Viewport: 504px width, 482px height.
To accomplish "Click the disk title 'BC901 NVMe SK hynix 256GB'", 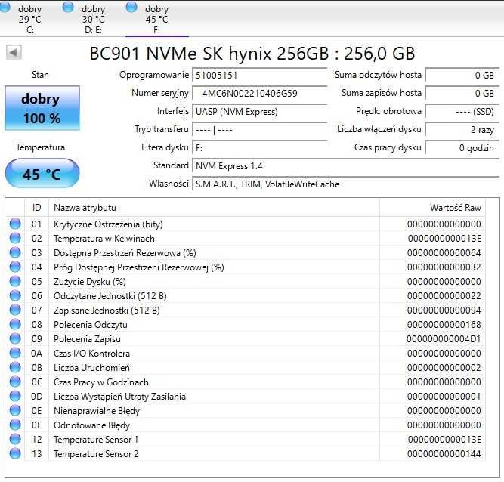I will [x=209, y=54].
